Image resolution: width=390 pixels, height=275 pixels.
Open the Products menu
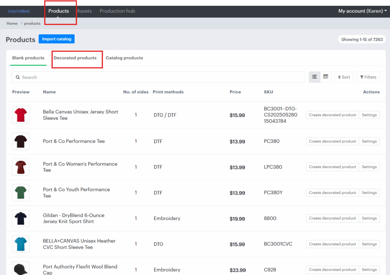pyautogui.click(x=59, y=11)
